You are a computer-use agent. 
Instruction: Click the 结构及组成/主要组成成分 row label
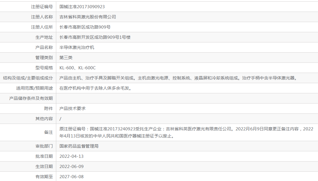click(x=28, y=78)
